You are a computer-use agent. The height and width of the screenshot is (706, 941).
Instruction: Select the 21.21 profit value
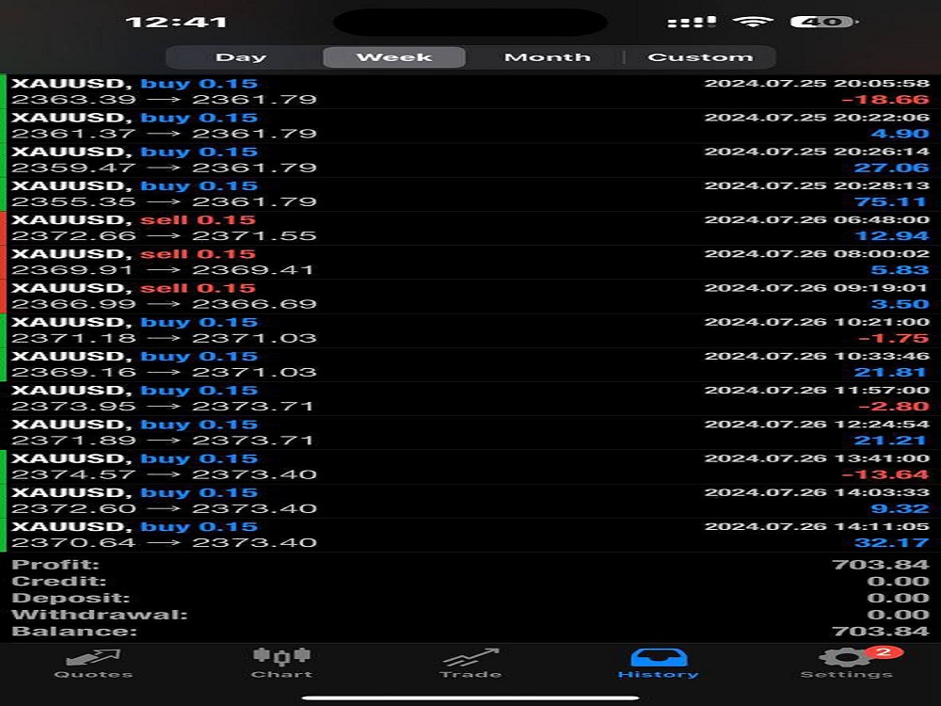891,441
